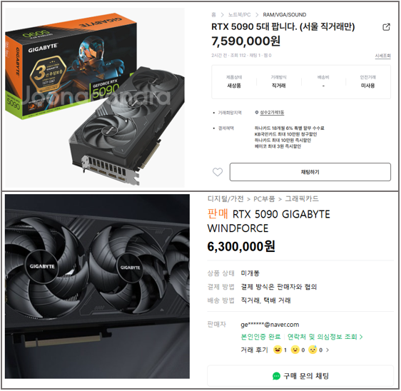Open the 시세조회 price lookup link

click(x=383, y=56)
